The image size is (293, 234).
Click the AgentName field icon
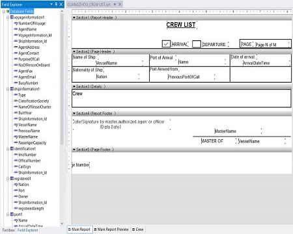click(16, 29)
